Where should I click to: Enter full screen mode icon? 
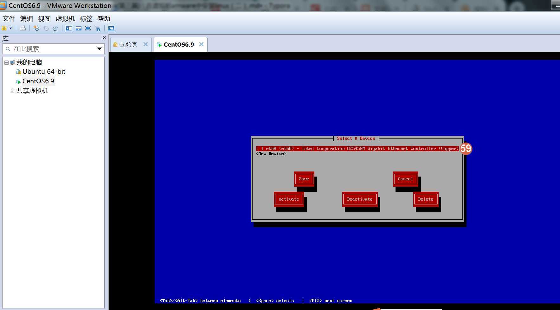pos(88,28)
